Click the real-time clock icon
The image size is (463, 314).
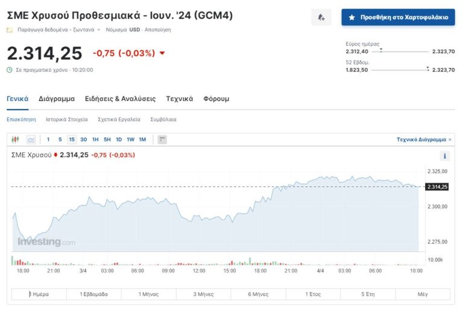click(10, 70)
